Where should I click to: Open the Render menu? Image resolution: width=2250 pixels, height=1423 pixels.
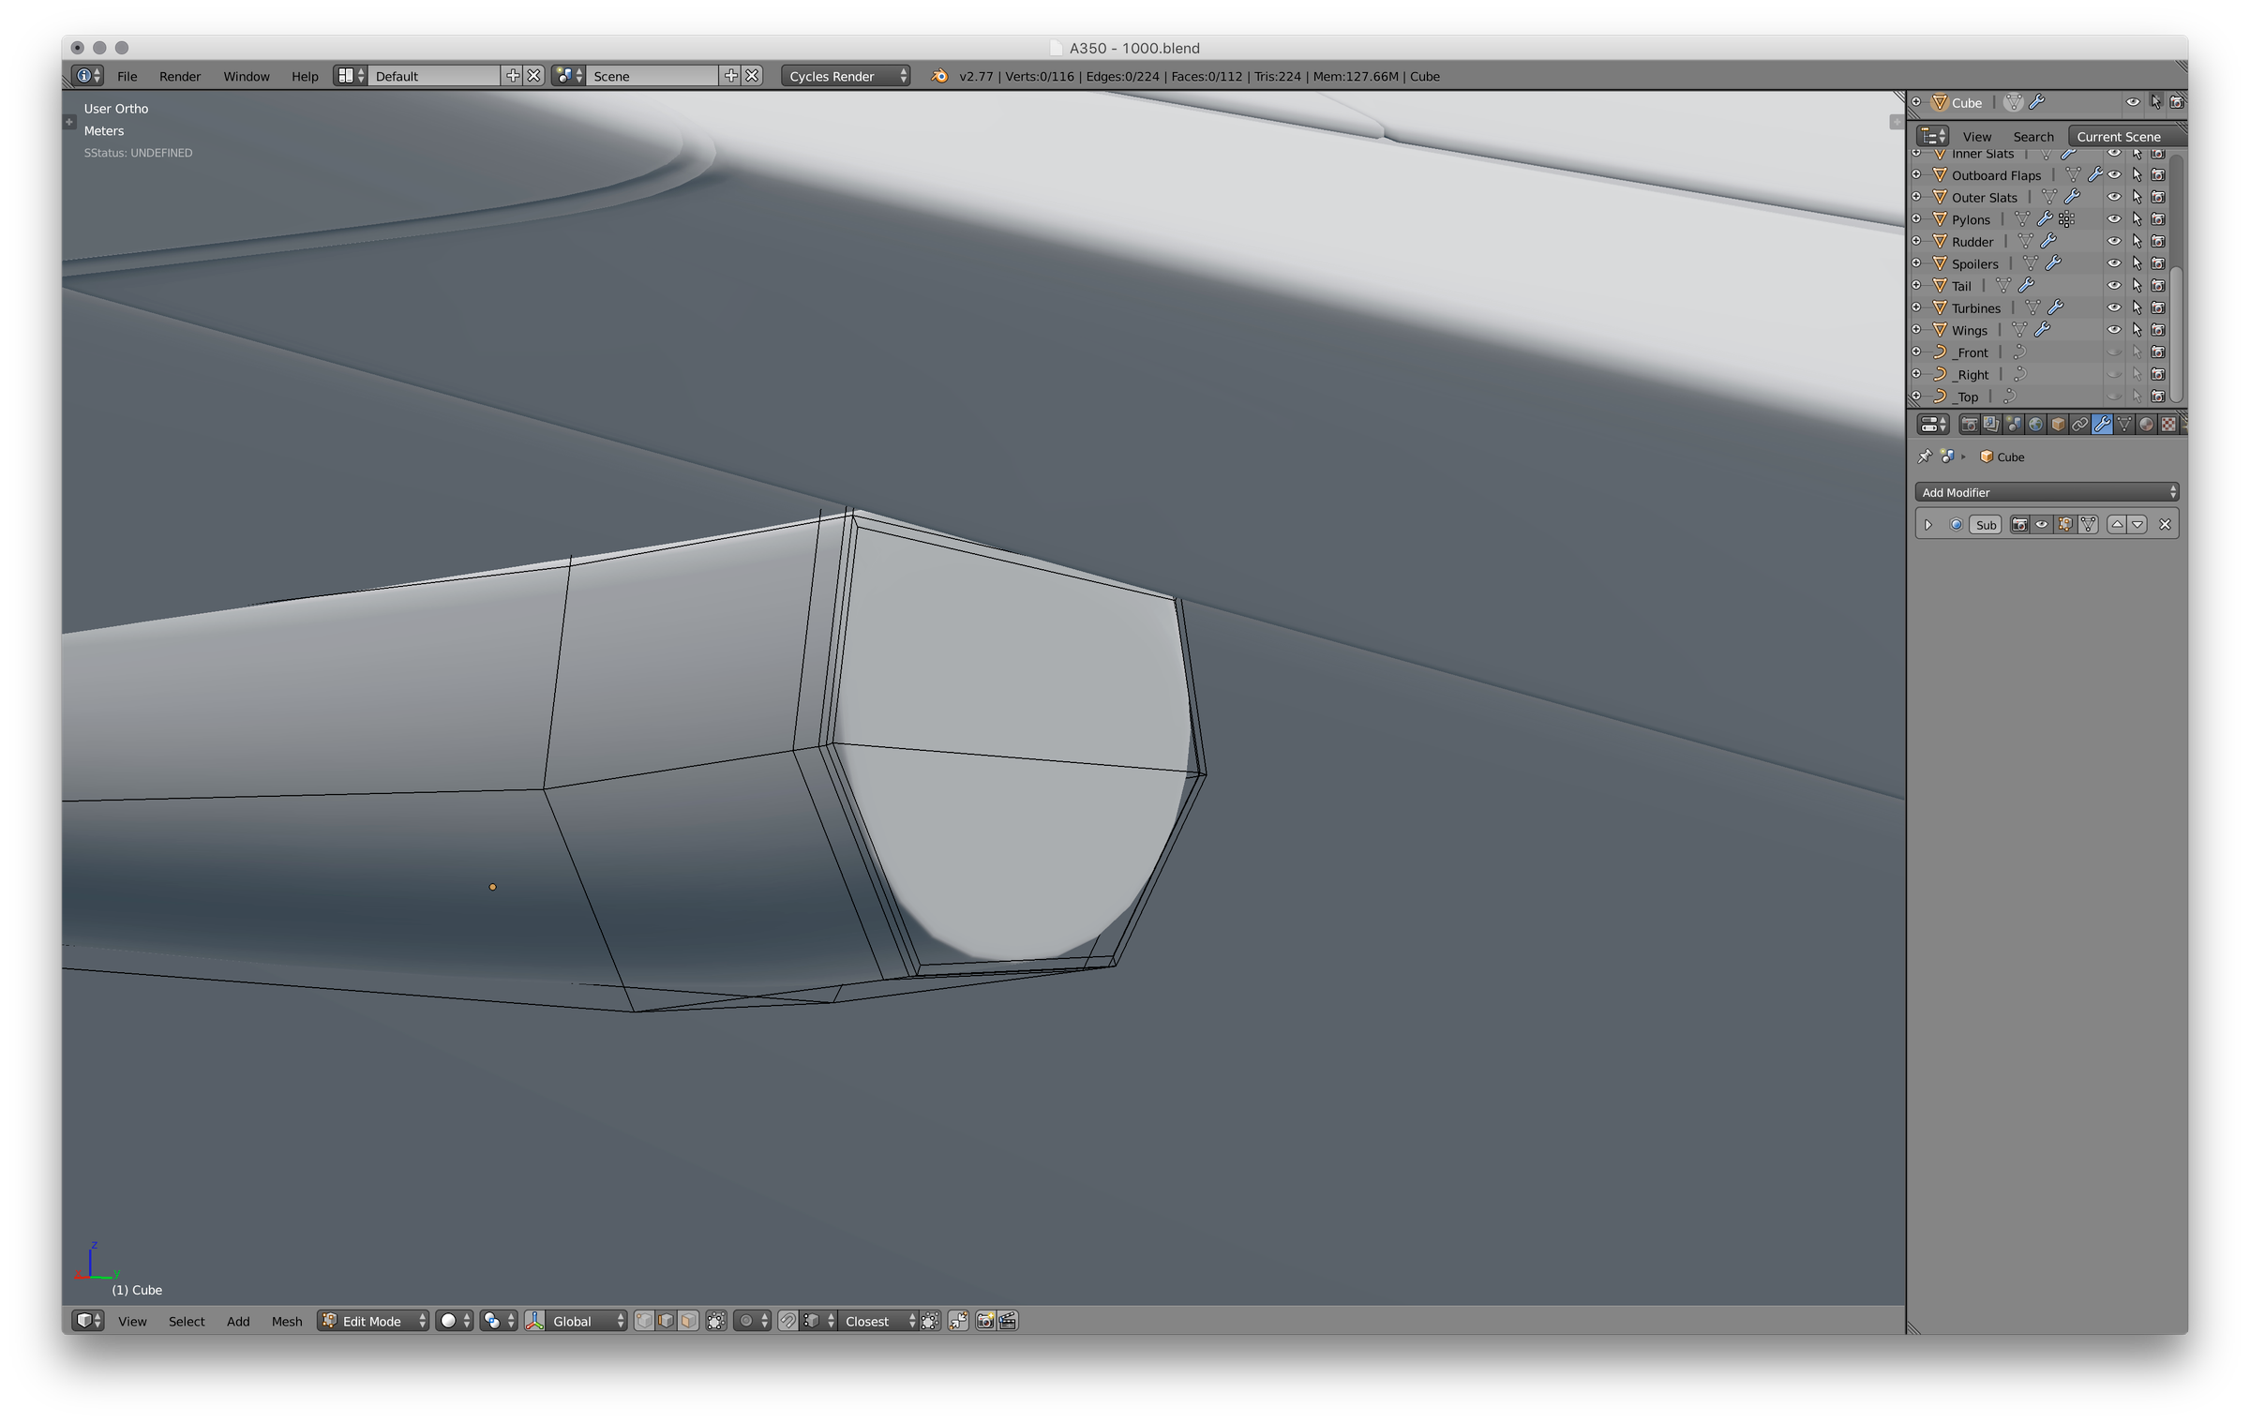pyautogui.click(x=179, y=76)
